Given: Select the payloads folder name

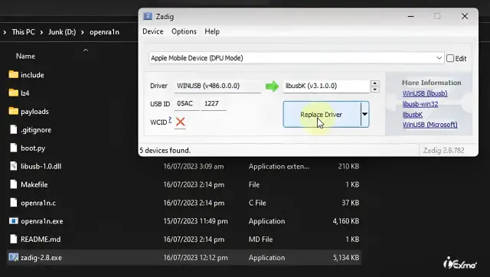Looking at the screenshot, I should 34,112.
